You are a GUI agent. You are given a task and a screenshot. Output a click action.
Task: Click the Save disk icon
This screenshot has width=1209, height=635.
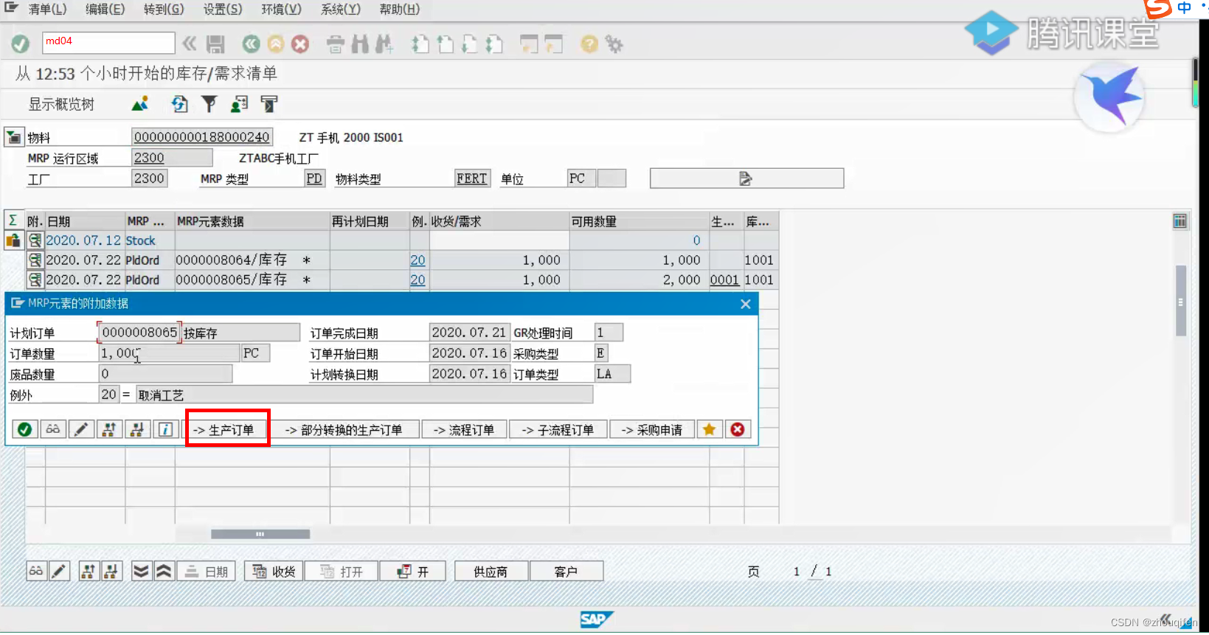[215, 44]
